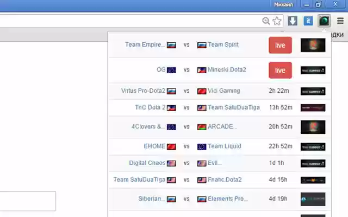Open Virtus Pro-Dota2 team link
The image size is (348, 217).
click(144, 91)
